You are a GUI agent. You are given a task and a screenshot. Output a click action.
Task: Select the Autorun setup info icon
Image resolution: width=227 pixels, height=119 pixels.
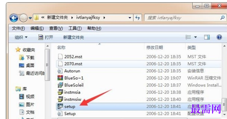click(x=60, y=71)
